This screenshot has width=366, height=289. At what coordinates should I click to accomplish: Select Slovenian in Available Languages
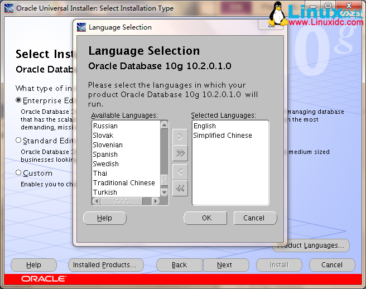pos(126,145)
